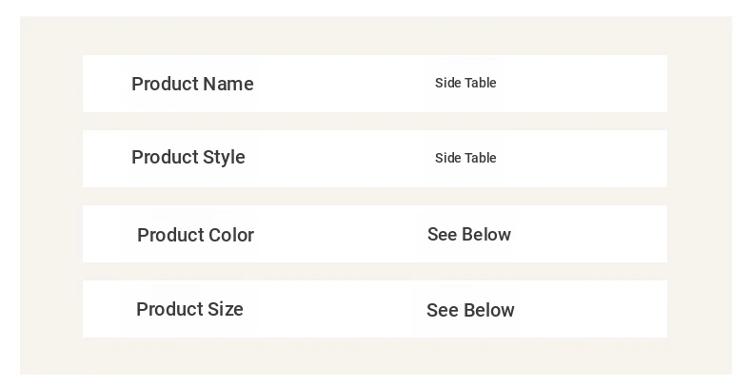Viewport: 752px width, 386px height.
Task: Click the word Table in the Product Style row
Action: [x=480, y=158]
